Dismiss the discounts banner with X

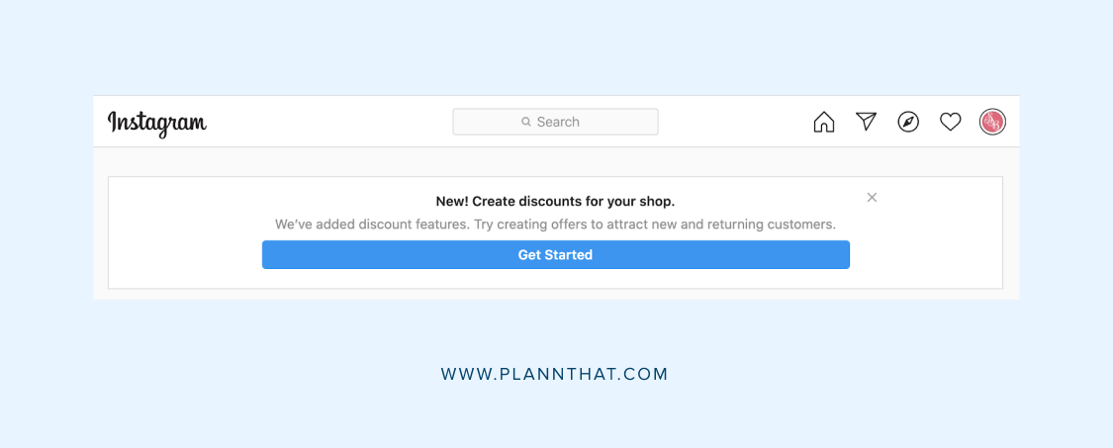872,198
